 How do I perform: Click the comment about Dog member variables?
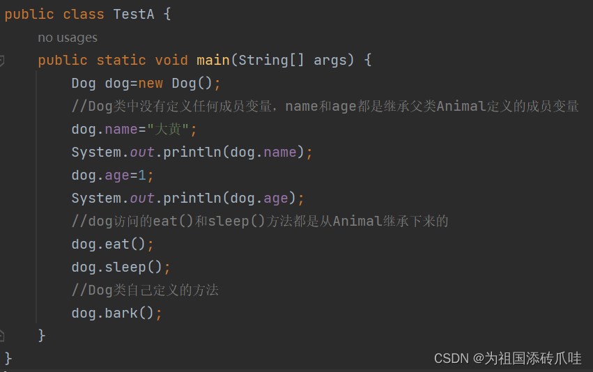[325, 107]
